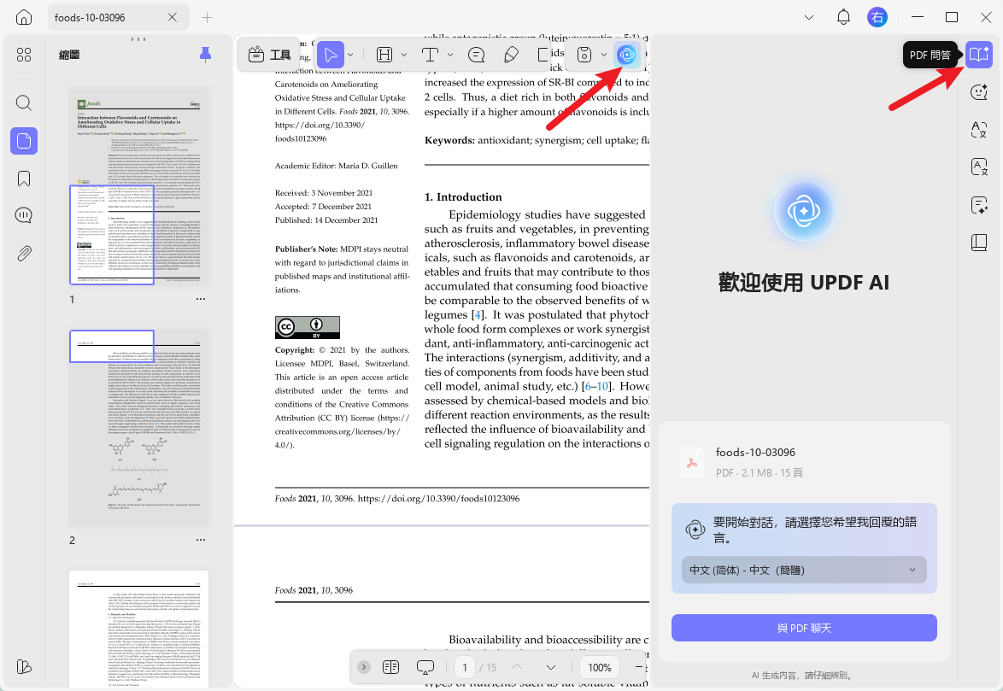
Task: Open the attachments paperclip panel
Action: (x=24, y=254)
